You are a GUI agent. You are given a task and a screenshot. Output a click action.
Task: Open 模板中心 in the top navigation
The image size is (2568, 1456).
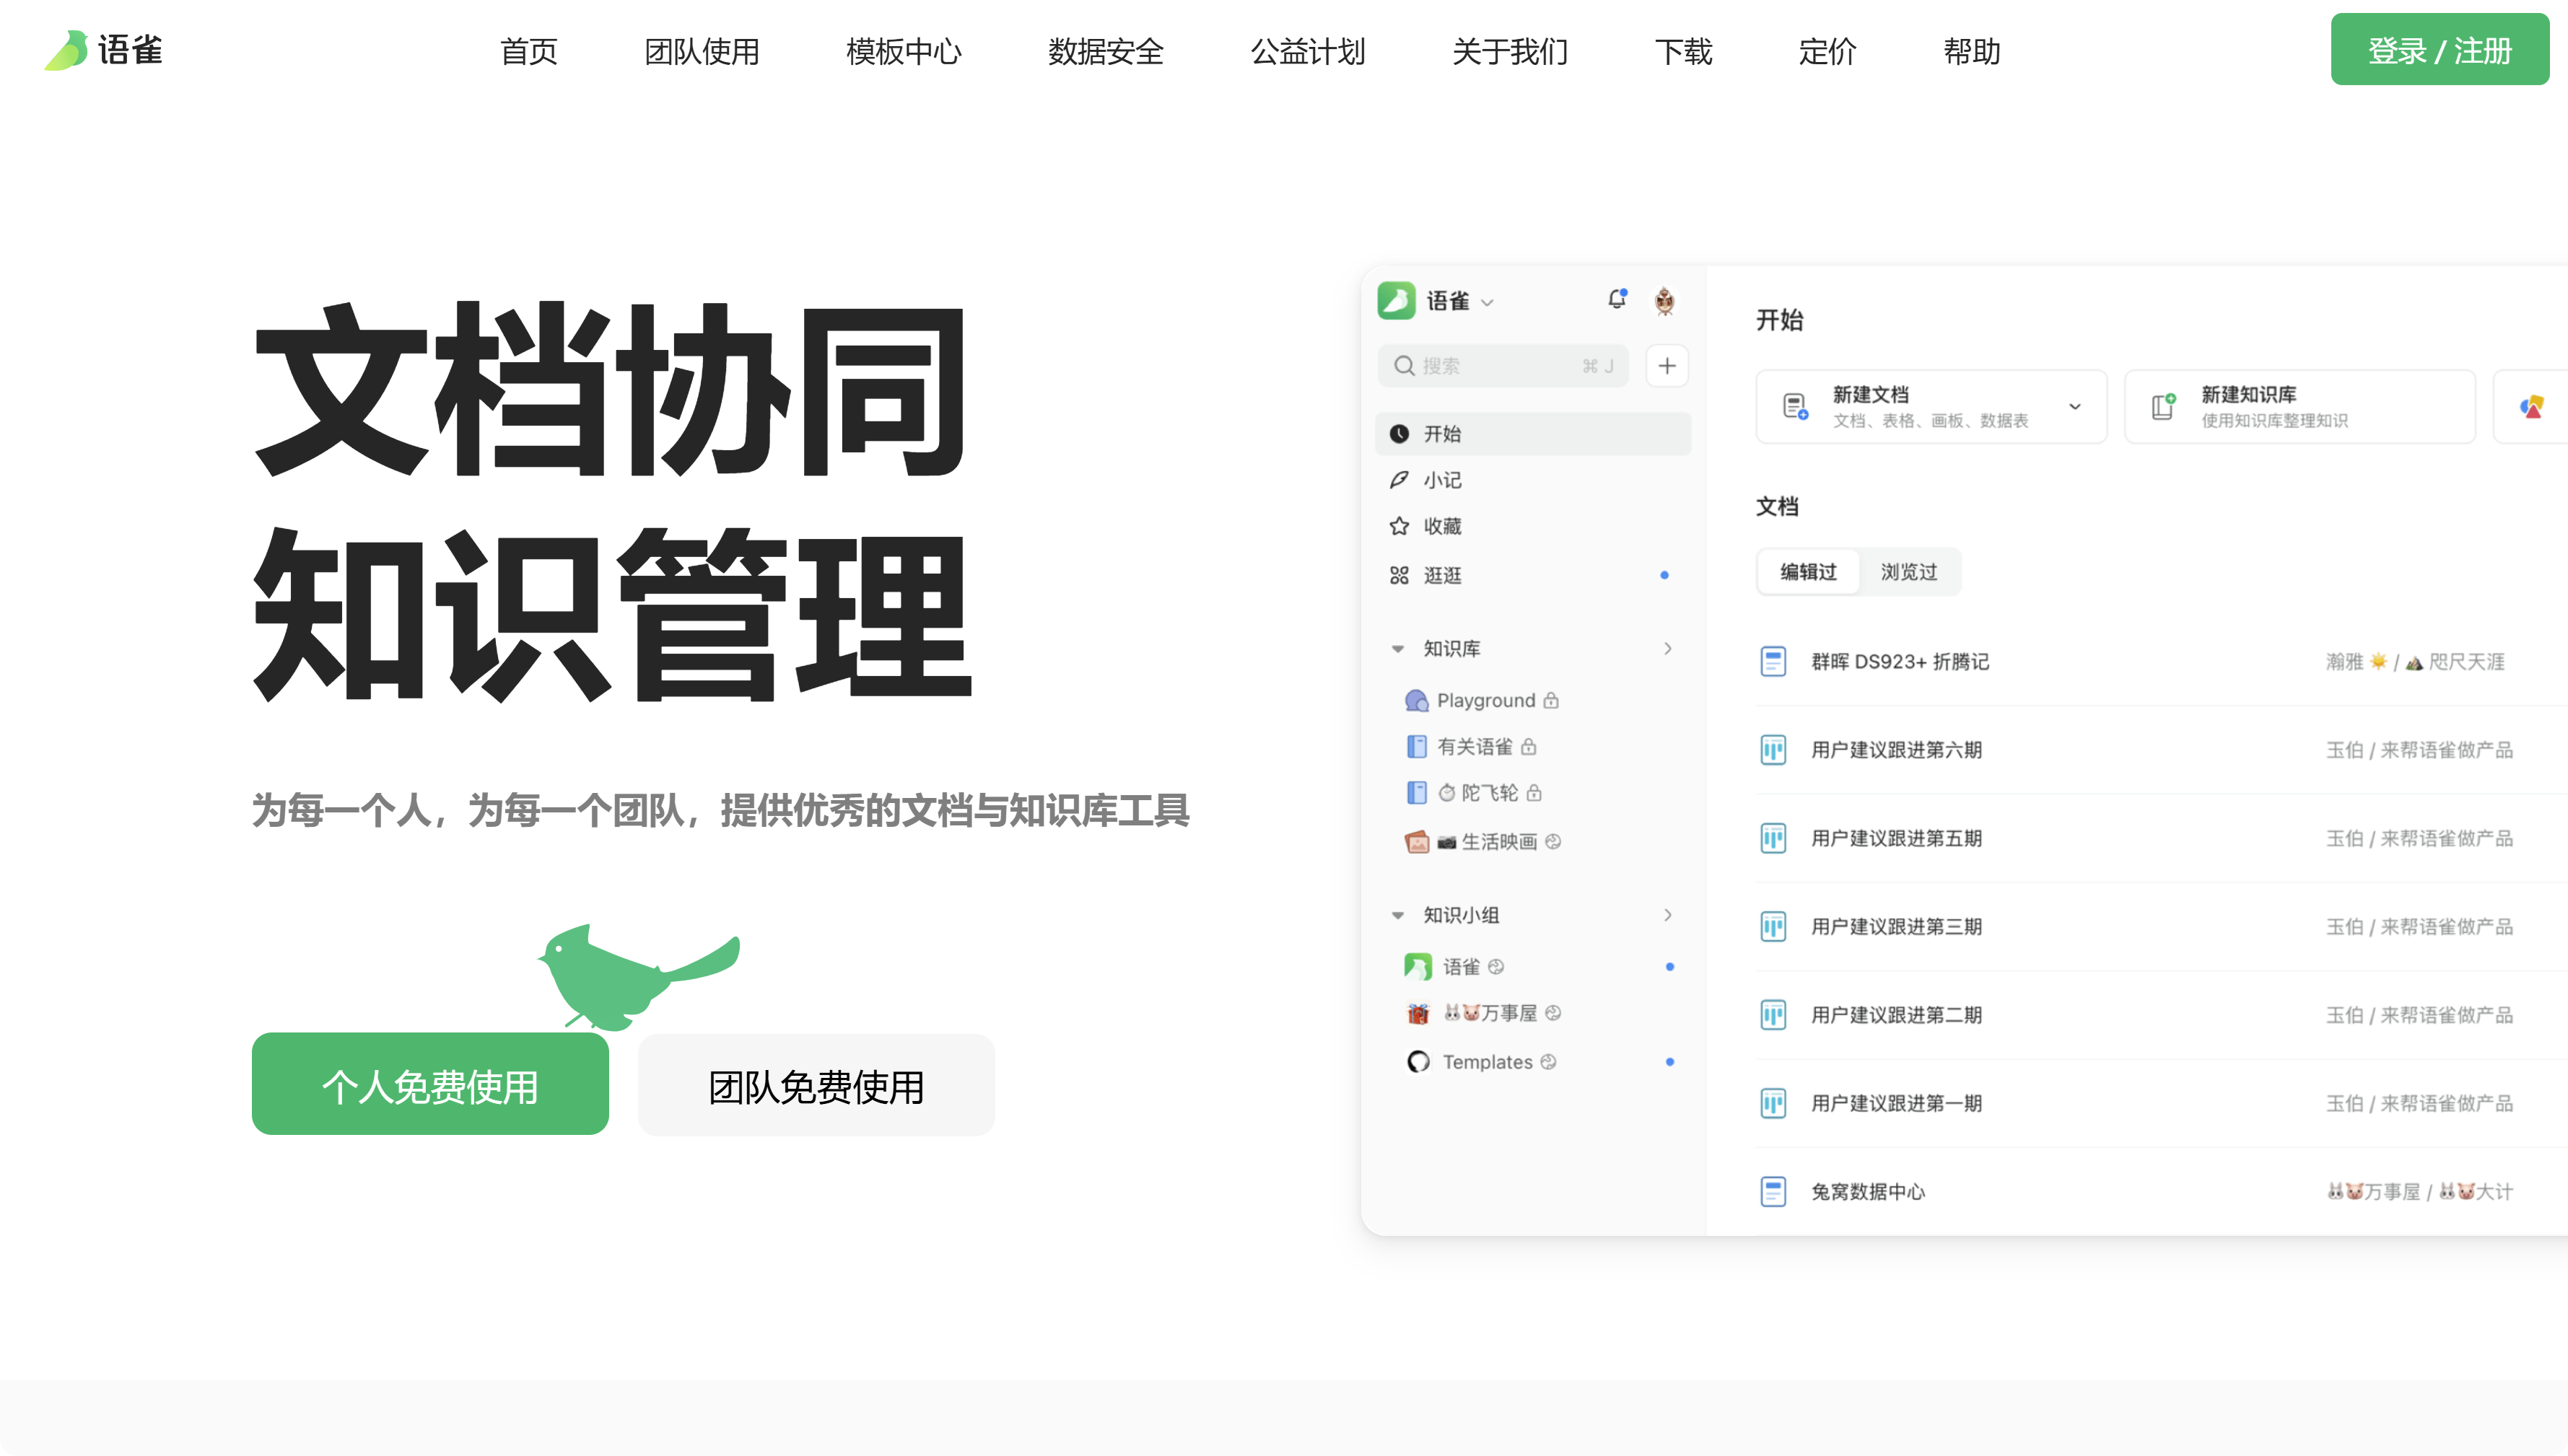pos(903,51)
